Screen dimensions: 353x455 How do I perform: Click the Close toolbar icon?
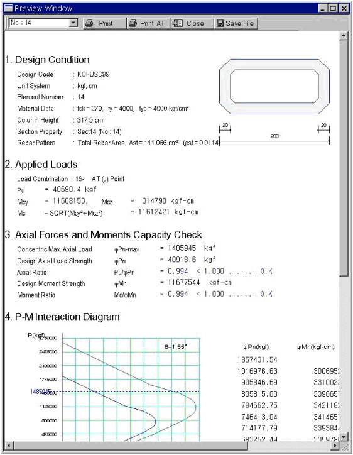(x=178, y=23)
